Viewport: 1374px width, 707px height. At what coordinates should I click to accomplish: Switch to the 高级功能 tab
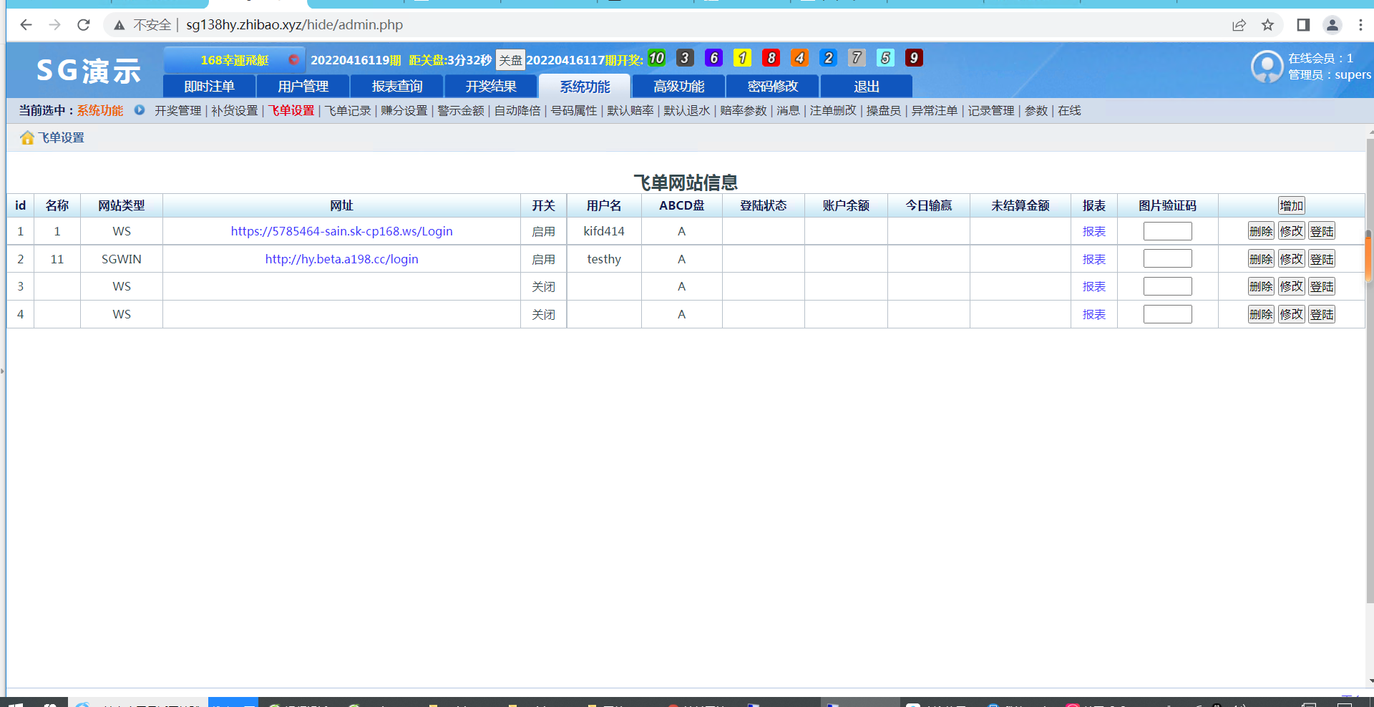[678, 86]
